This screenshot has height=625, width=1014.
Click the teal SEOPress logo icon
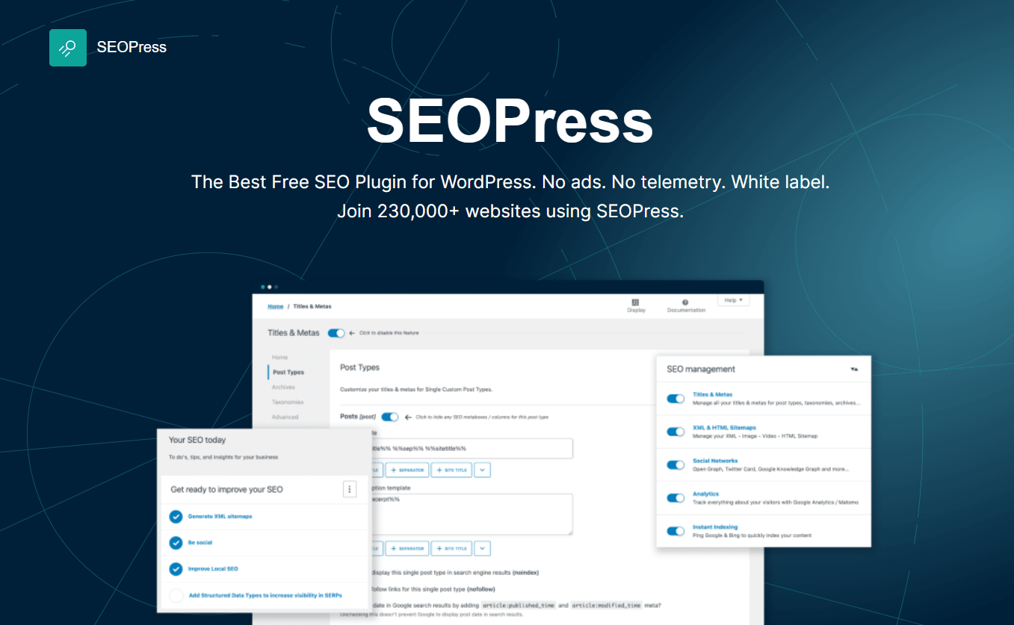68,48
